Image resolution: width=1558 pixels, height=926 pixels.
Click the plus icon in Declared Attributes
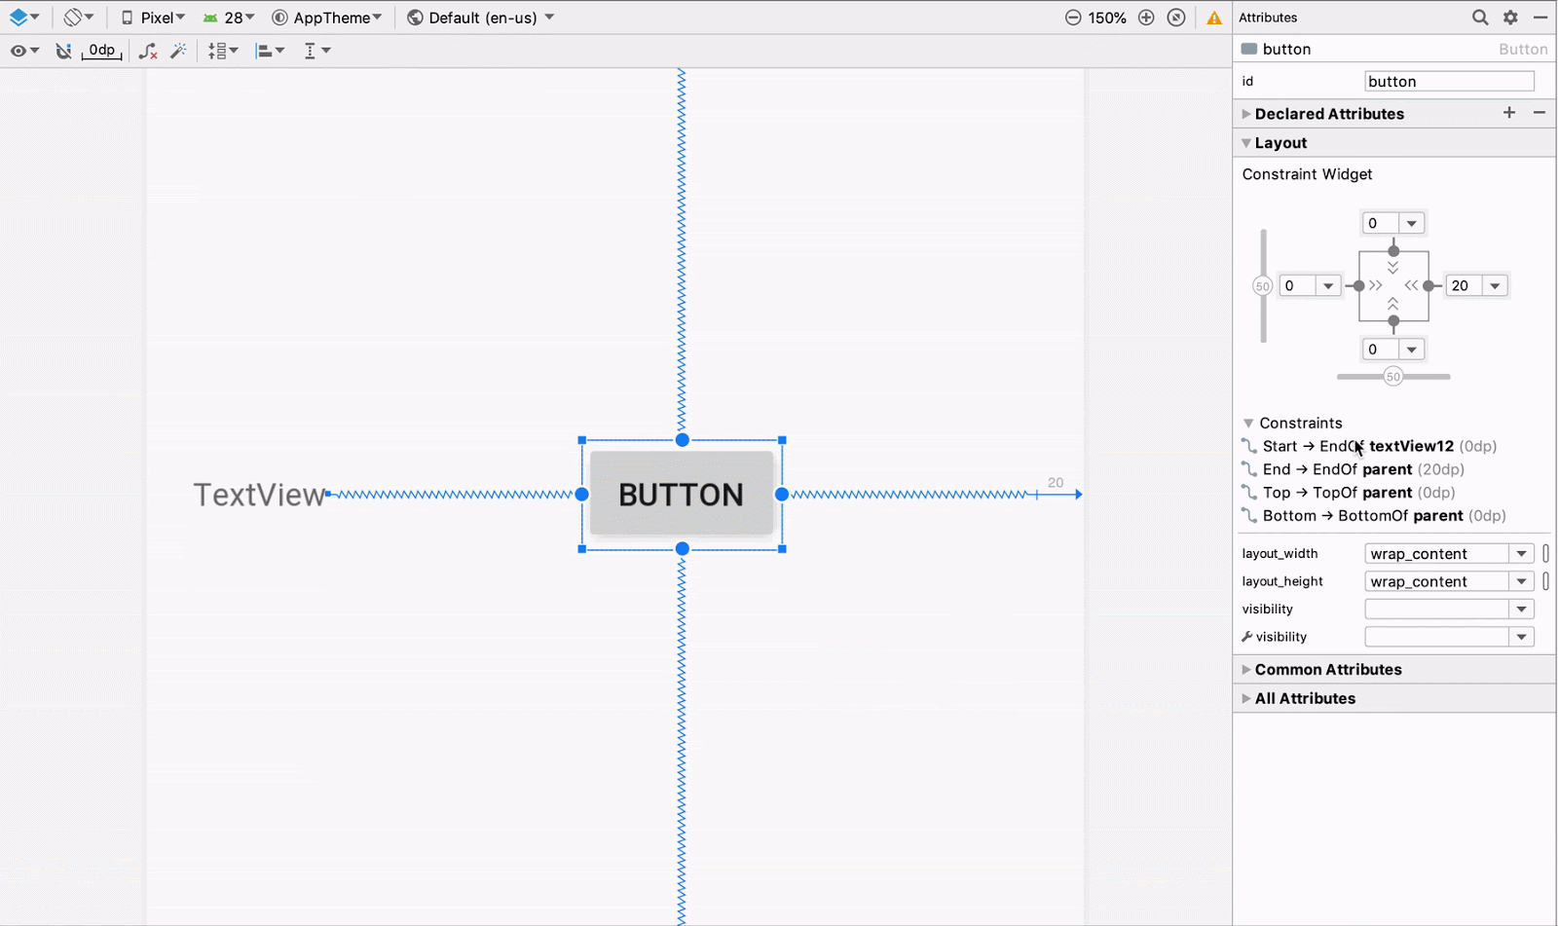point(1509,113)
